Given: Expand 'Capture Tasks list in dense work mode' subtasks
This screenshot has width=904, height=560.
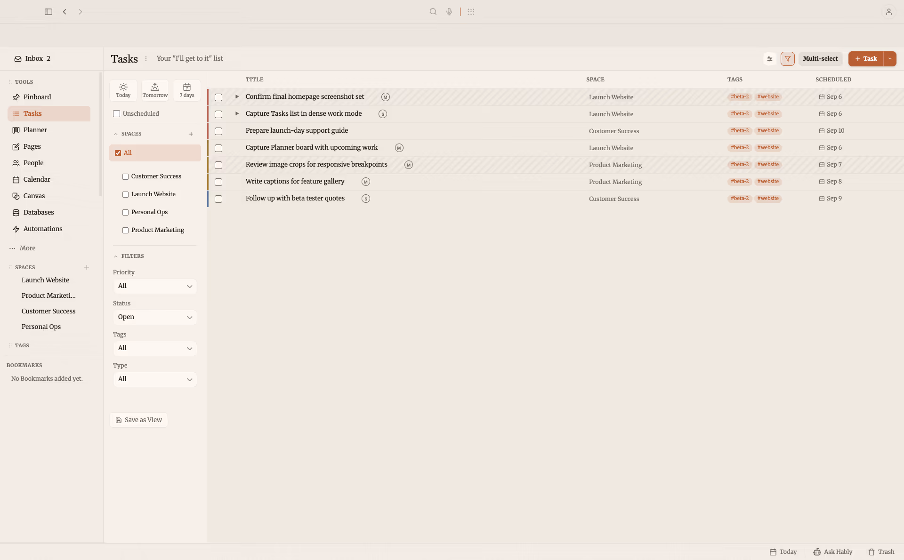Looking at the screenshot, I should pyautogui.click(x=237, y=113).
